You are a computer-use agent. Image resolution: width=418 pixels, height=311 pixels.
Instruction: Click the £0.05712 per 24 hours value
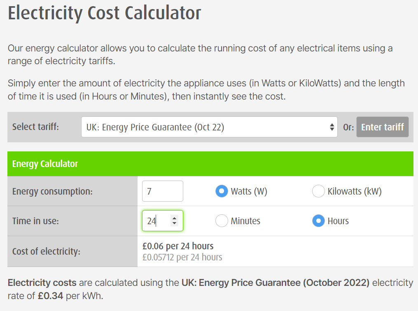click(182, 257)
